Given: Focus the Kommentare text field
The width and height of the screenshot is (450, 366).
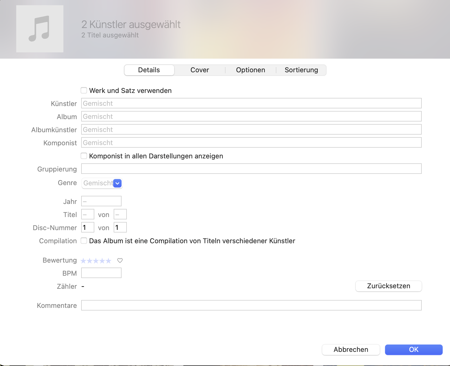Looking at the screenshot, I should [x=251, y=306].
